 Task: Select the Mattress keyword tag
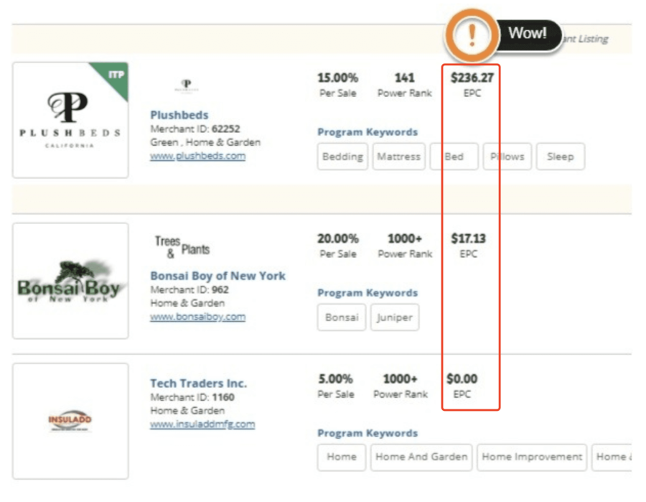click(x=398, y=157)
